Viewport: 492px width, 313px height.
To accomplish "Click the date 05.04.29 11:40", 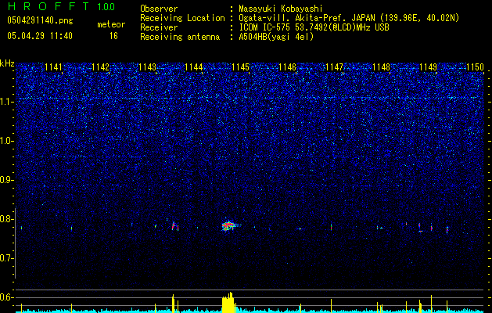I will point(40,36).
